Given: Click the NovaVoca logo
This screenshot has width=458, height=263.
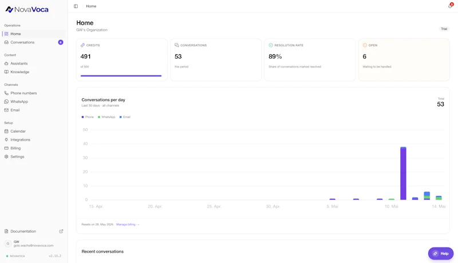Looking at the screenshot, I should 27,9.
